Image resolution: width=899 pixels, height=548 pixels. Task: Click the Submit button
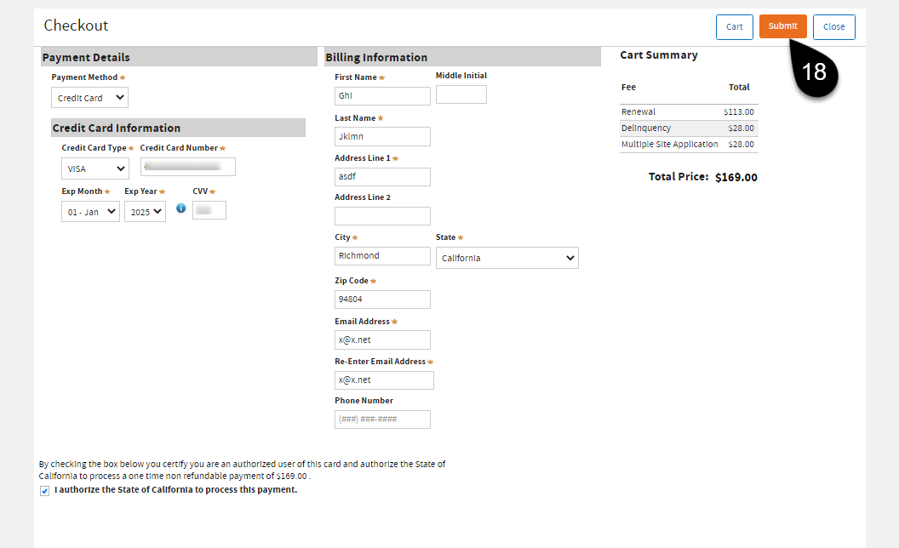782,26
